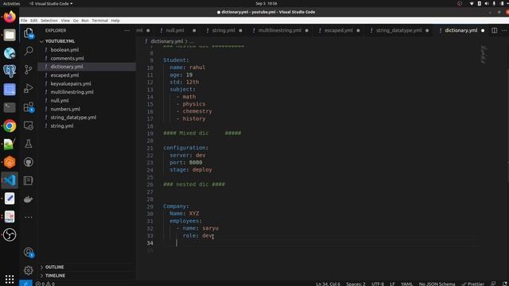Open the Terminal menu
The width and height of the screenshot is (509, 286).
click(99, 21)
